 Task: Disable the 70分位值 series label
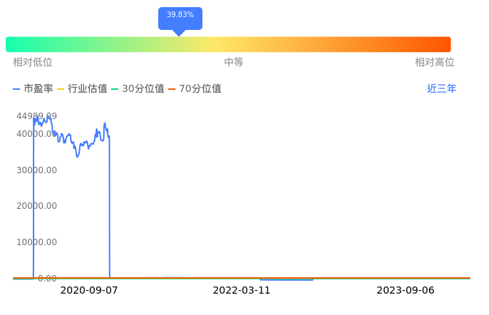200,89
